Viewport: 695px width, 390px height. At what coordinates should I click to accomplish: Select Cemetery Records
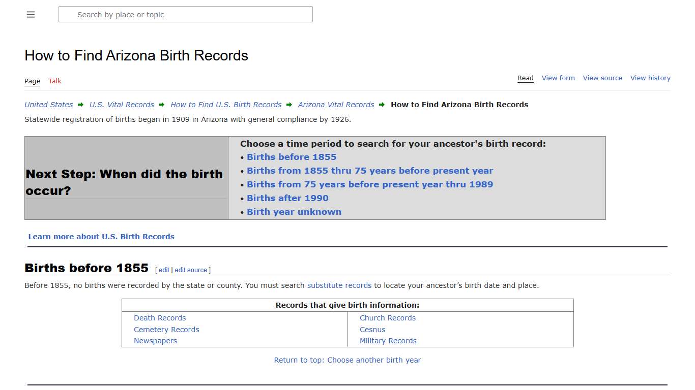tap(166, 329)
